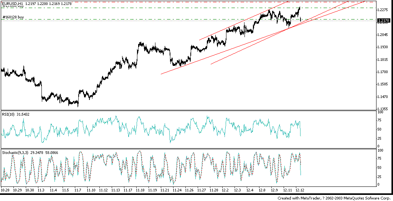Click the 12.11 date label
The height and width of the screenshot is (201, 393).
pos(287,190)
